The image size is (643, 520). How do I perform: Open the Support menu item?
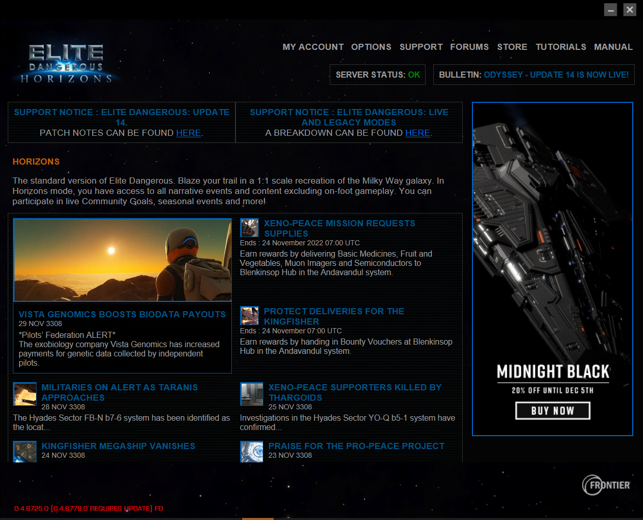(421, 47)
